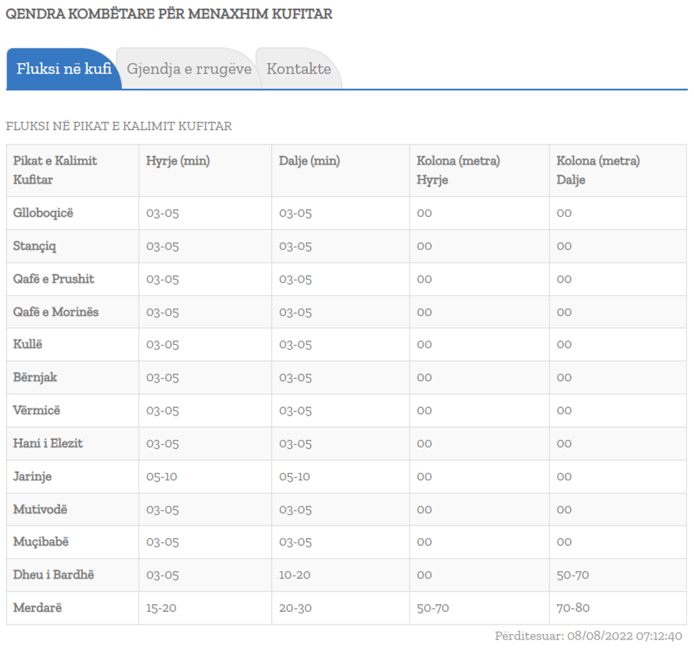The height and width of the screenshot is (648, 694).
Task: Click the Dalje (min) column header
Action: 309,161
